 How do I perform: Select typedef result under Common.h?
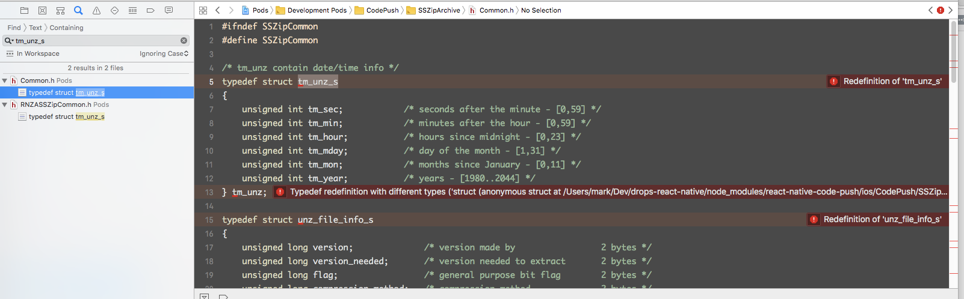pyautogui.click(x=97, y=92)
